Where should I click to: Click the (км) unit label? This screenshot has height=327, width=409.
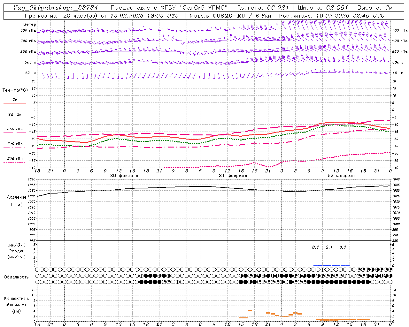(17, 311)
